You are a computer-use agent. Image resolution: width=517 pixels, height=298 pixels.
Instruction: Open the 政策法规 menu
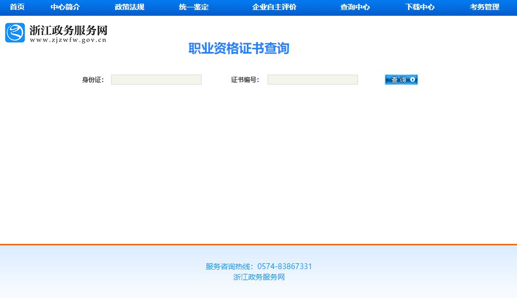click(129, 7)
